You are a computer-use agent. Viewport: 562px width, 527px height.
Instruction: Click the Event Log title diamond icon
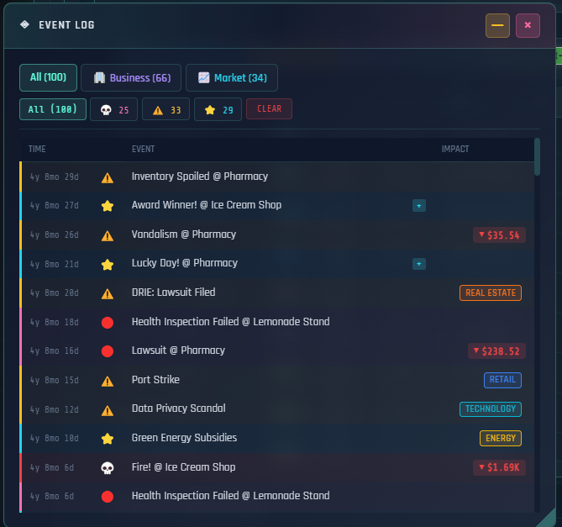click(24, 24)
